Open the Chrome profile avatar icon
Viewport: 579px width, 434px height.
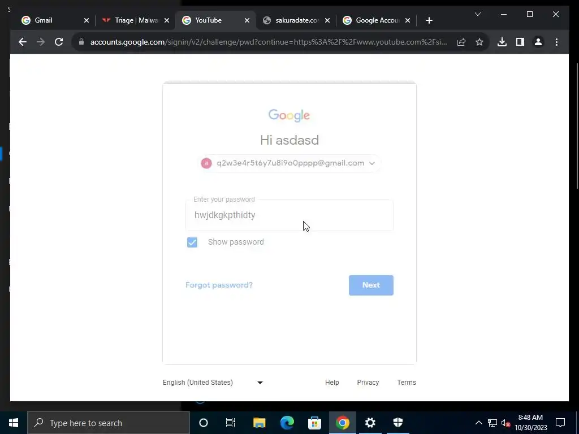pos(538,42)
